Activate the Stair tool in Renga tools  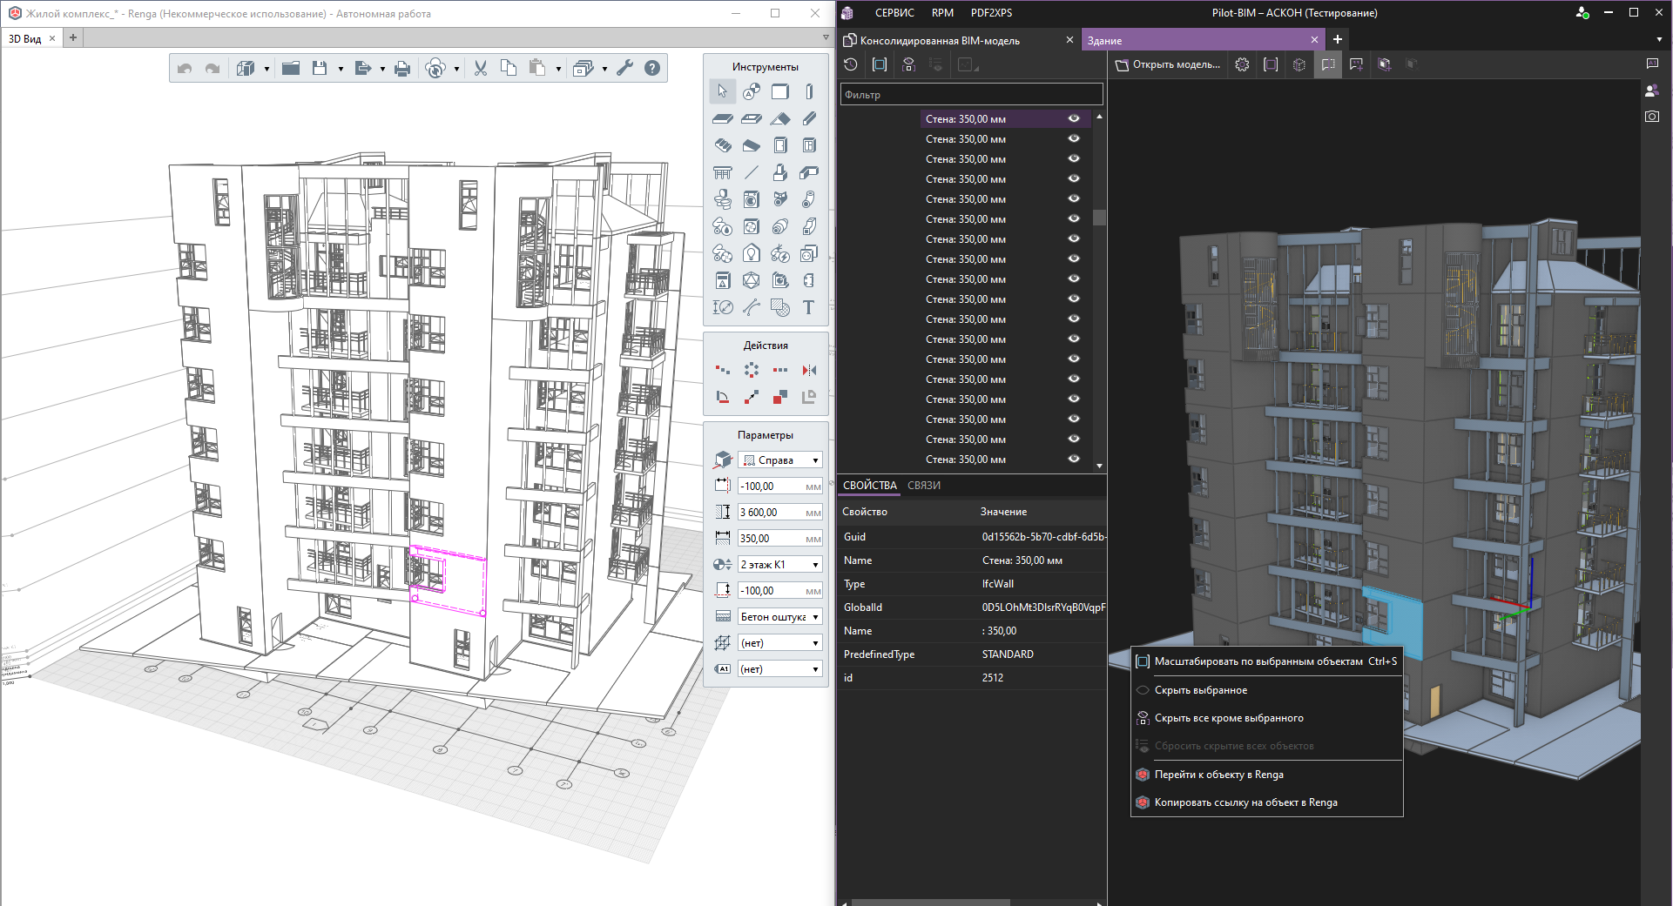pos(723,145)
